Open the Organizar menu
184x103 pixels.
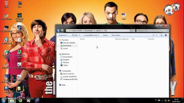63,35
